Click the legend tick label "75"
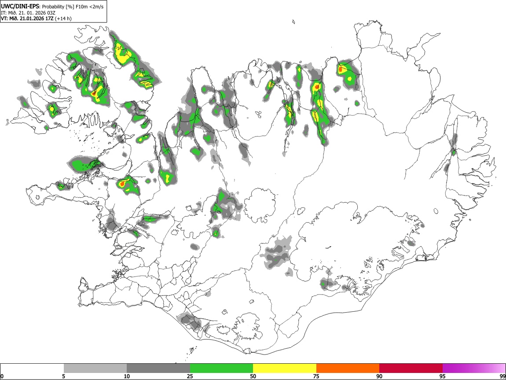The width and height of the screenshot is (506, 380). [316, 376]
